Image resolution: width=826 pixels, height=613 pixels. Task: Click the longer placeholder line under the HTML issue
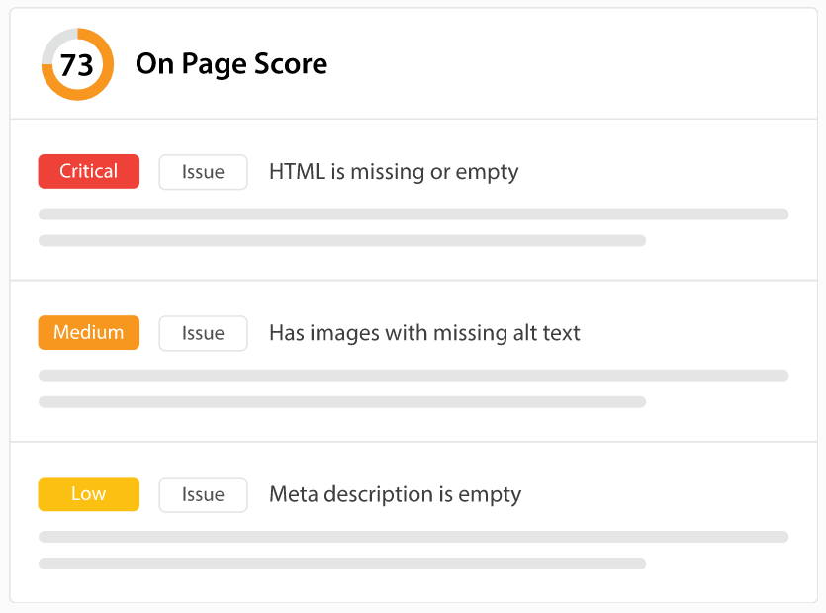pos(413,214)
